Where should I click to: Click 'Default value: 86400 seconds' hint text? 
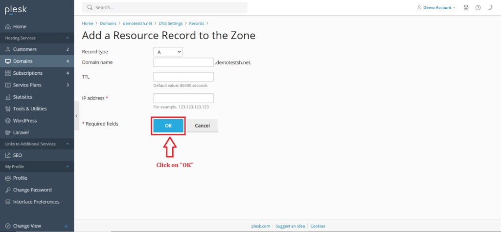click(180, 86)
